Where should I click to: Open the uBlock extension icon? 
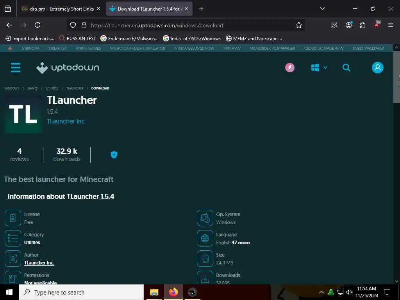377,25
